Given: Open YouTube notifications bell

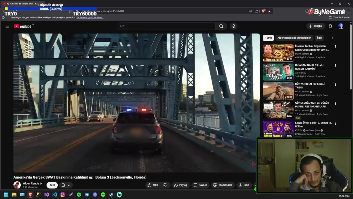Looking at the screenshot, I should click(x=330, y=26).
